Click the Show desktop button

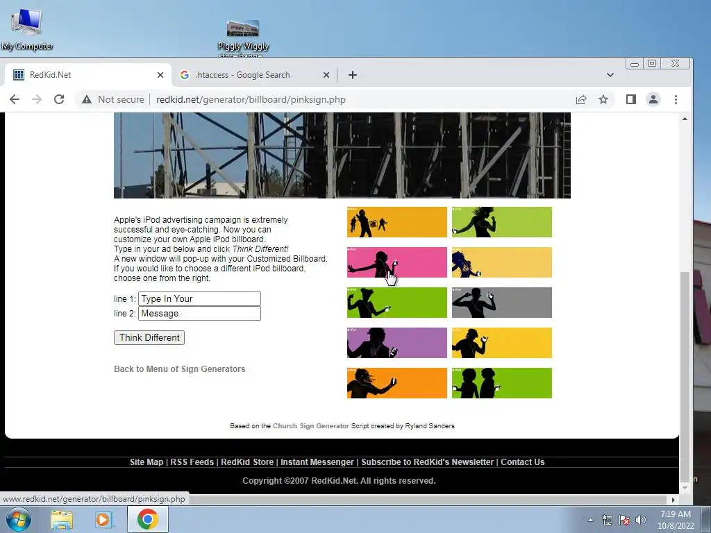coord(706,519)
